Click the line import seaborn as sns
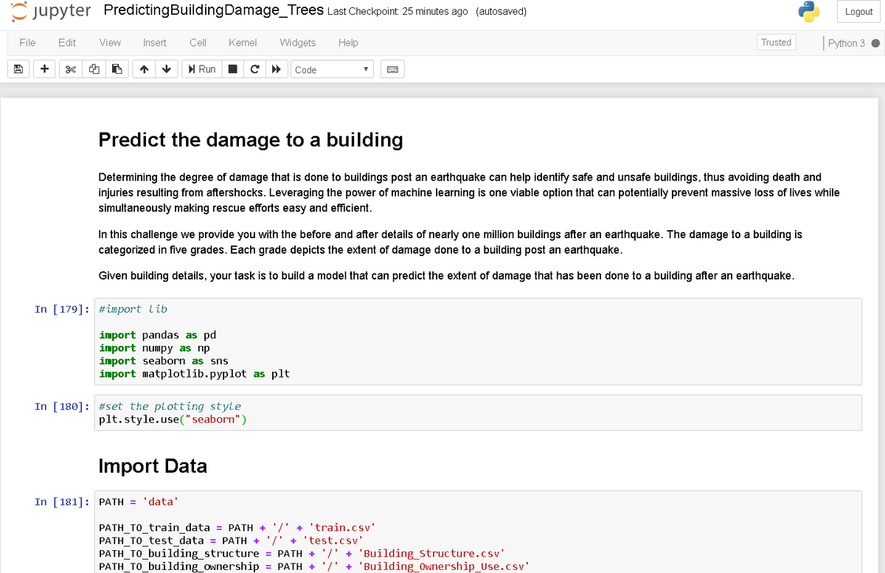Image resolution: width=885 pixels, height=573 pixels. pos(164,361)
